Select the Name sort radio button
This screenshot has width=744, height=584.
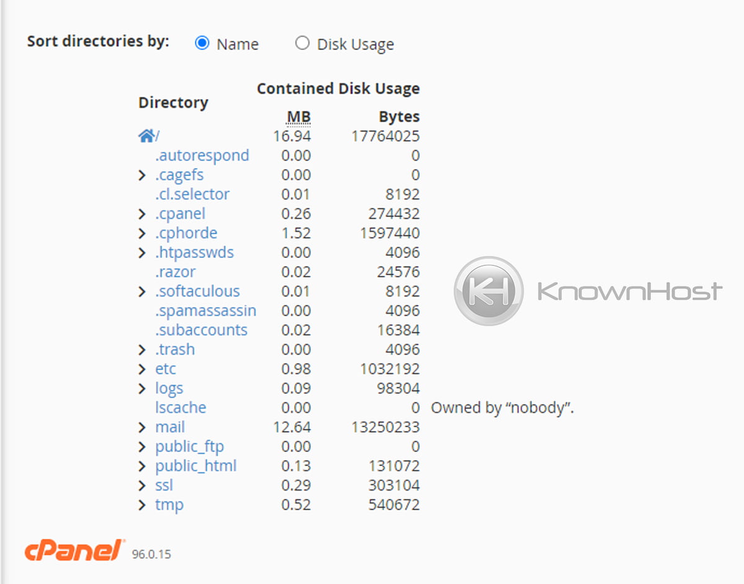click(x=202, y=43)
